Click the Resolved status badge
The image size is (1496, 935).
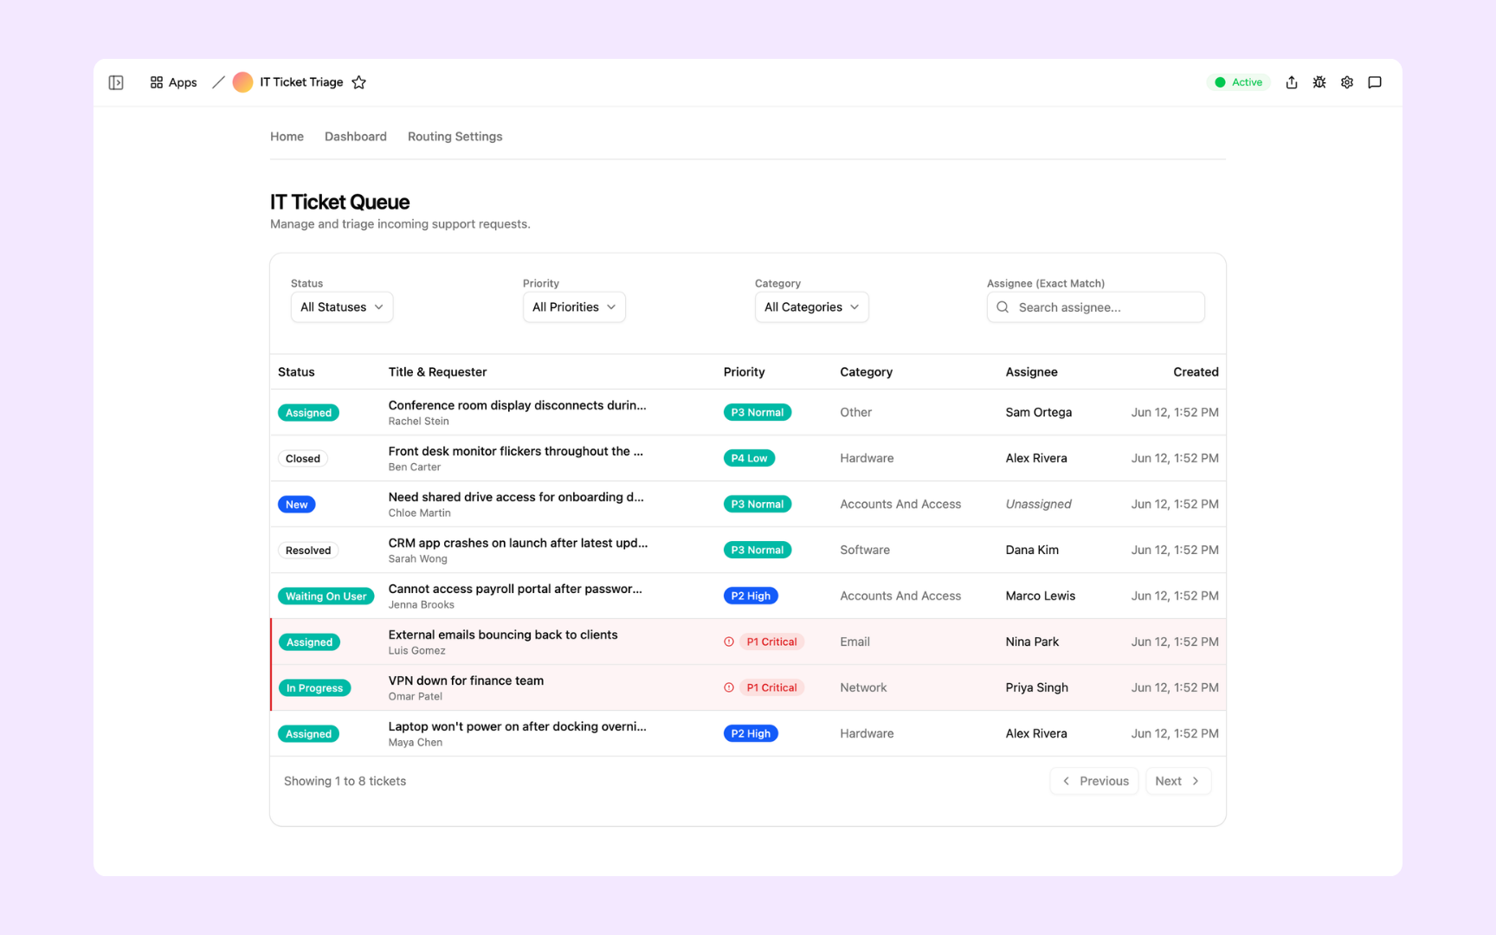308,551
